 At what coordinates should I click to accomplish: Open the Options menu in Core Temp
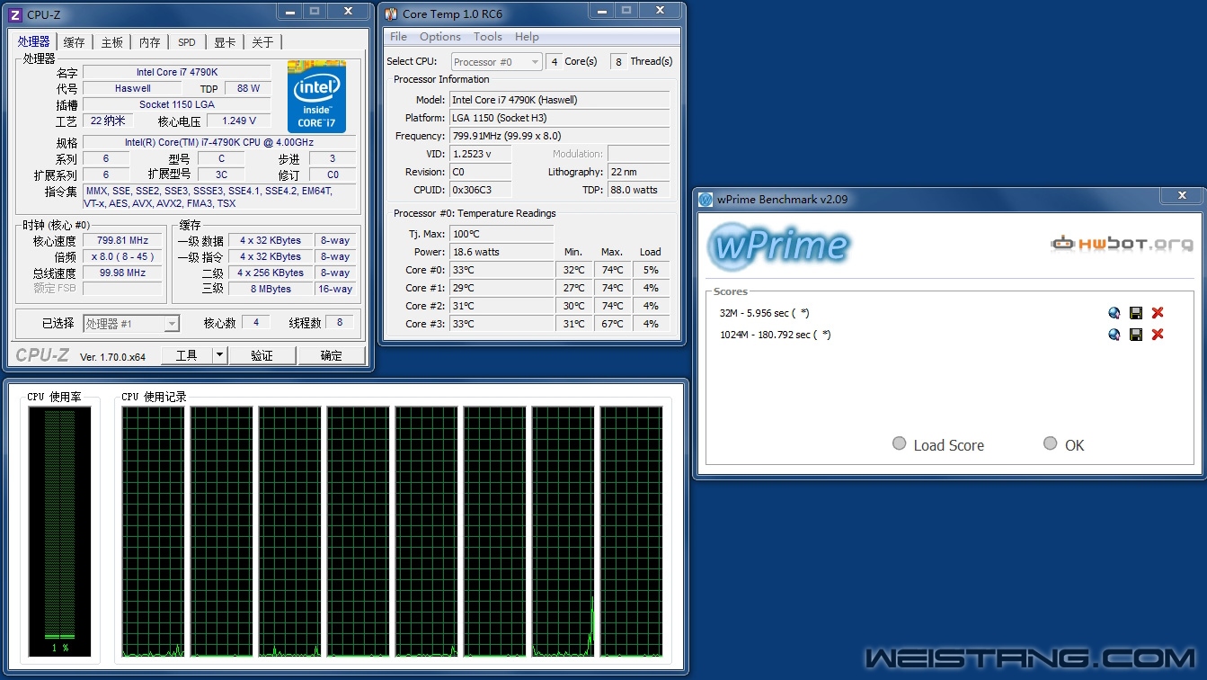pyautogui.click(x=440, y=37)
